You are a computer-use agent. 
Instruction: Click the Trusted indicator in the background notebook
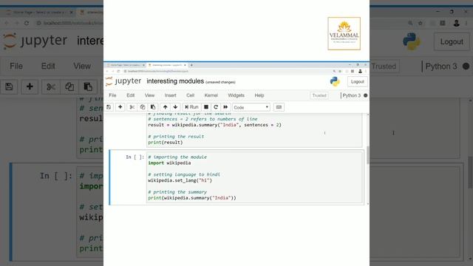[384, 66]
